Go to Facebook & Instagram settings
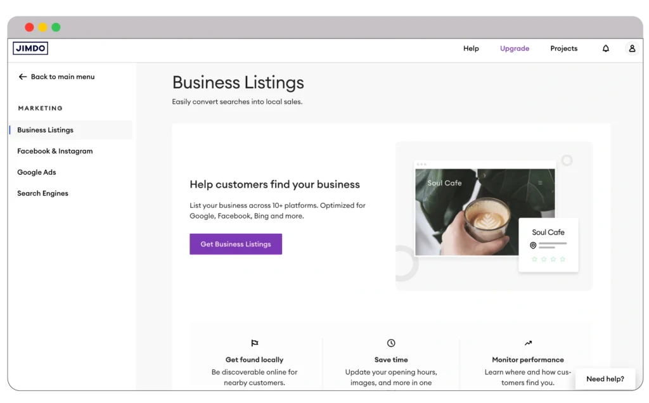Viewport: 649px width, 403px height. (55, 151)
